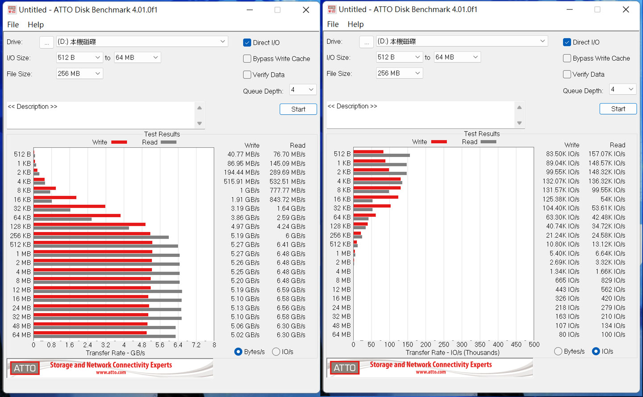
Task: Click Description text field in right window
Action: coord(421,115)
